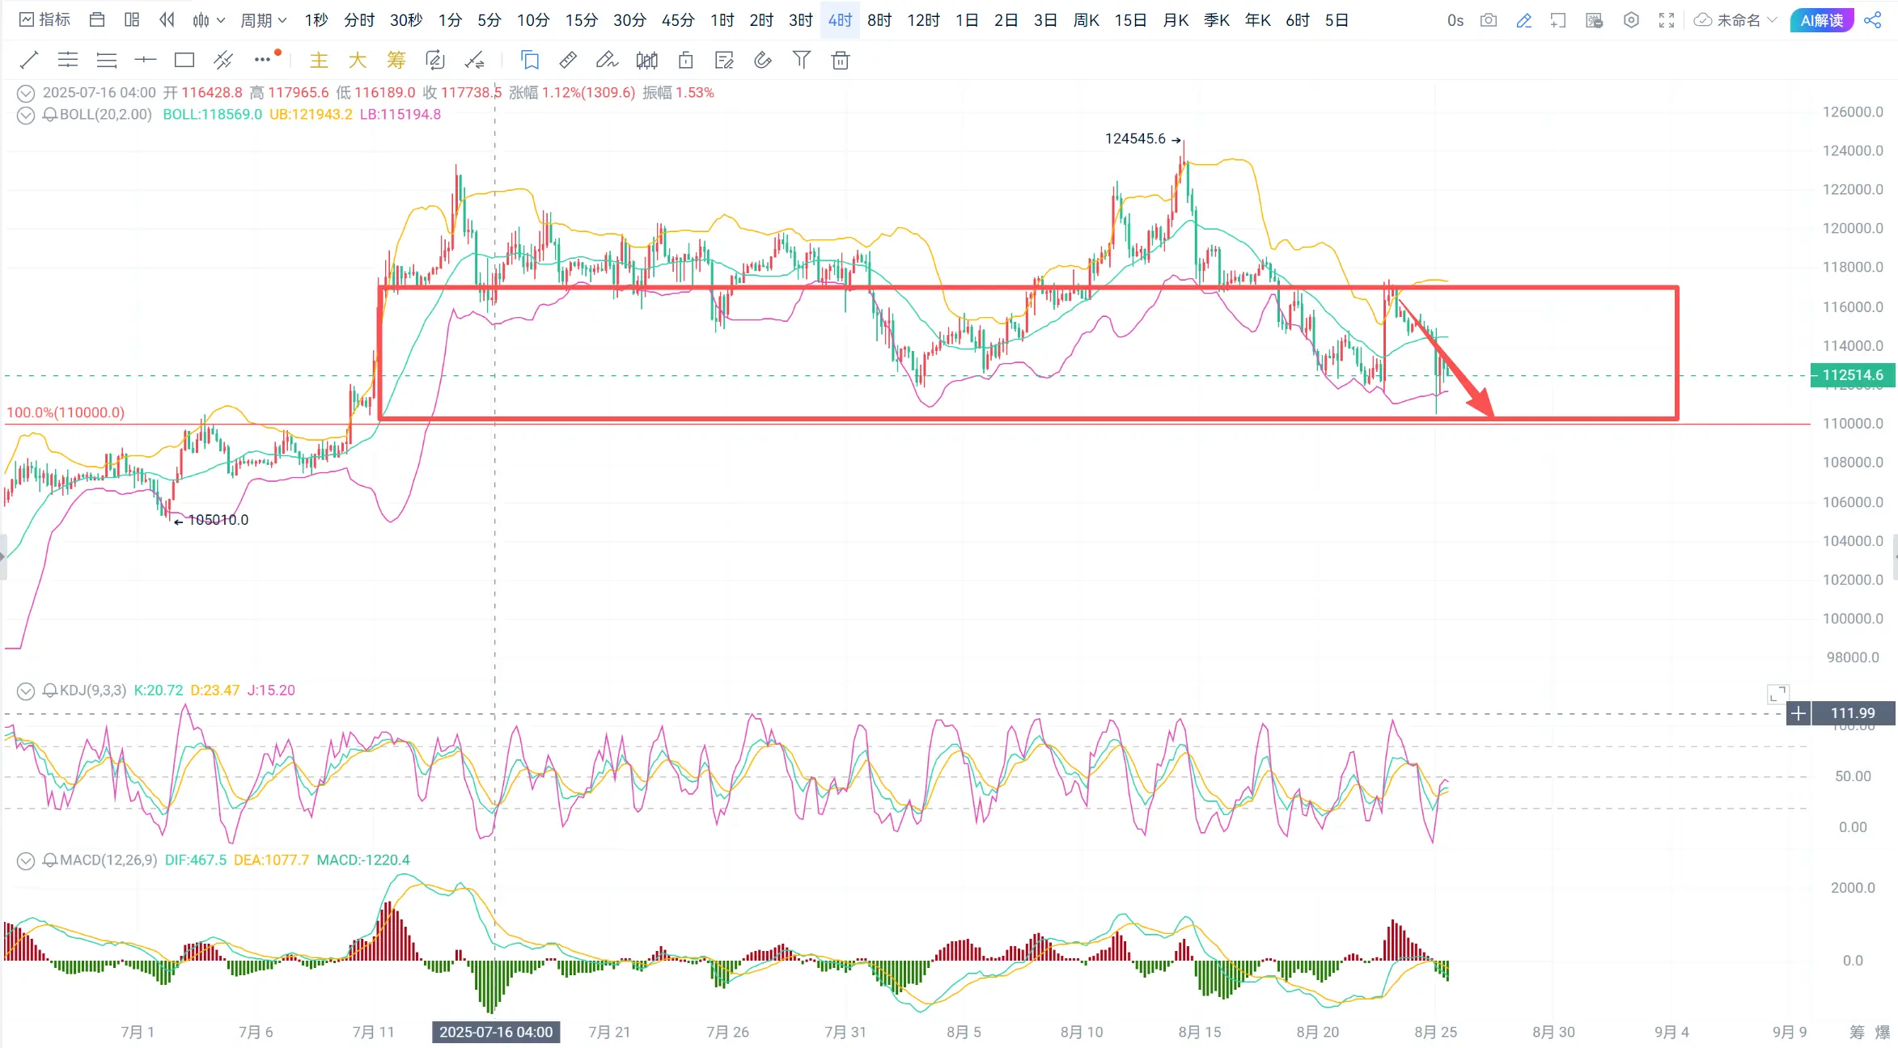The image size is (1898, 1048).
Task: Click the 大 indicator button
Action: (x=358, y=60)
